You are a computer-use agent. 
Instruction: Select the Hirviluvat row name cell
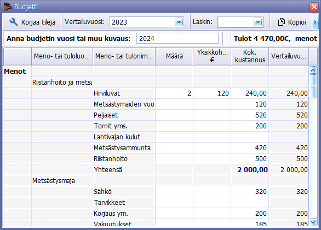124,93
